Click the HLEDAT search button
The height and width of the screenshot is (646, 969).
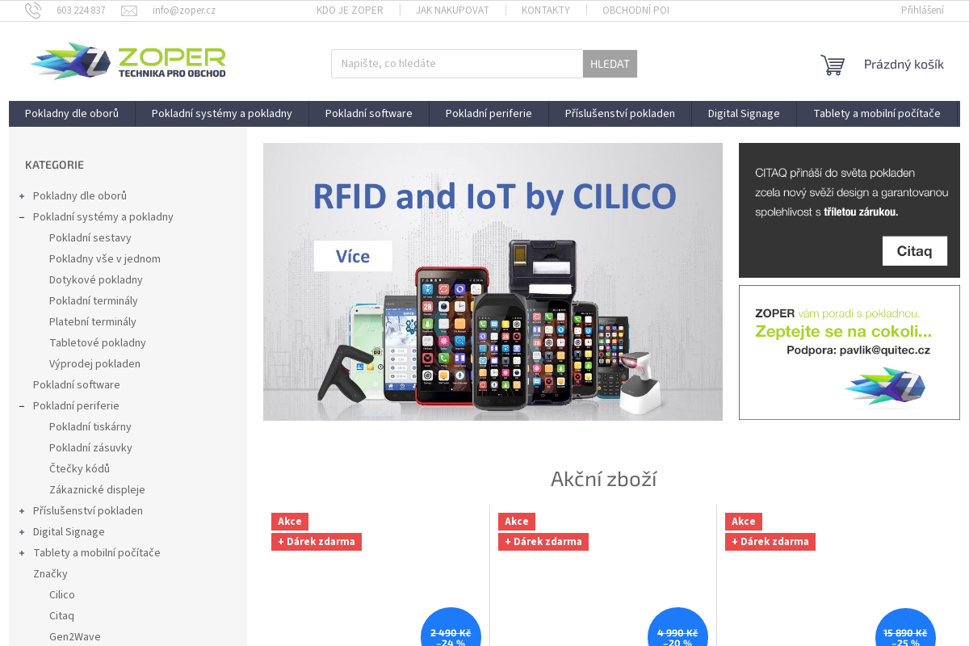[610, 64]
